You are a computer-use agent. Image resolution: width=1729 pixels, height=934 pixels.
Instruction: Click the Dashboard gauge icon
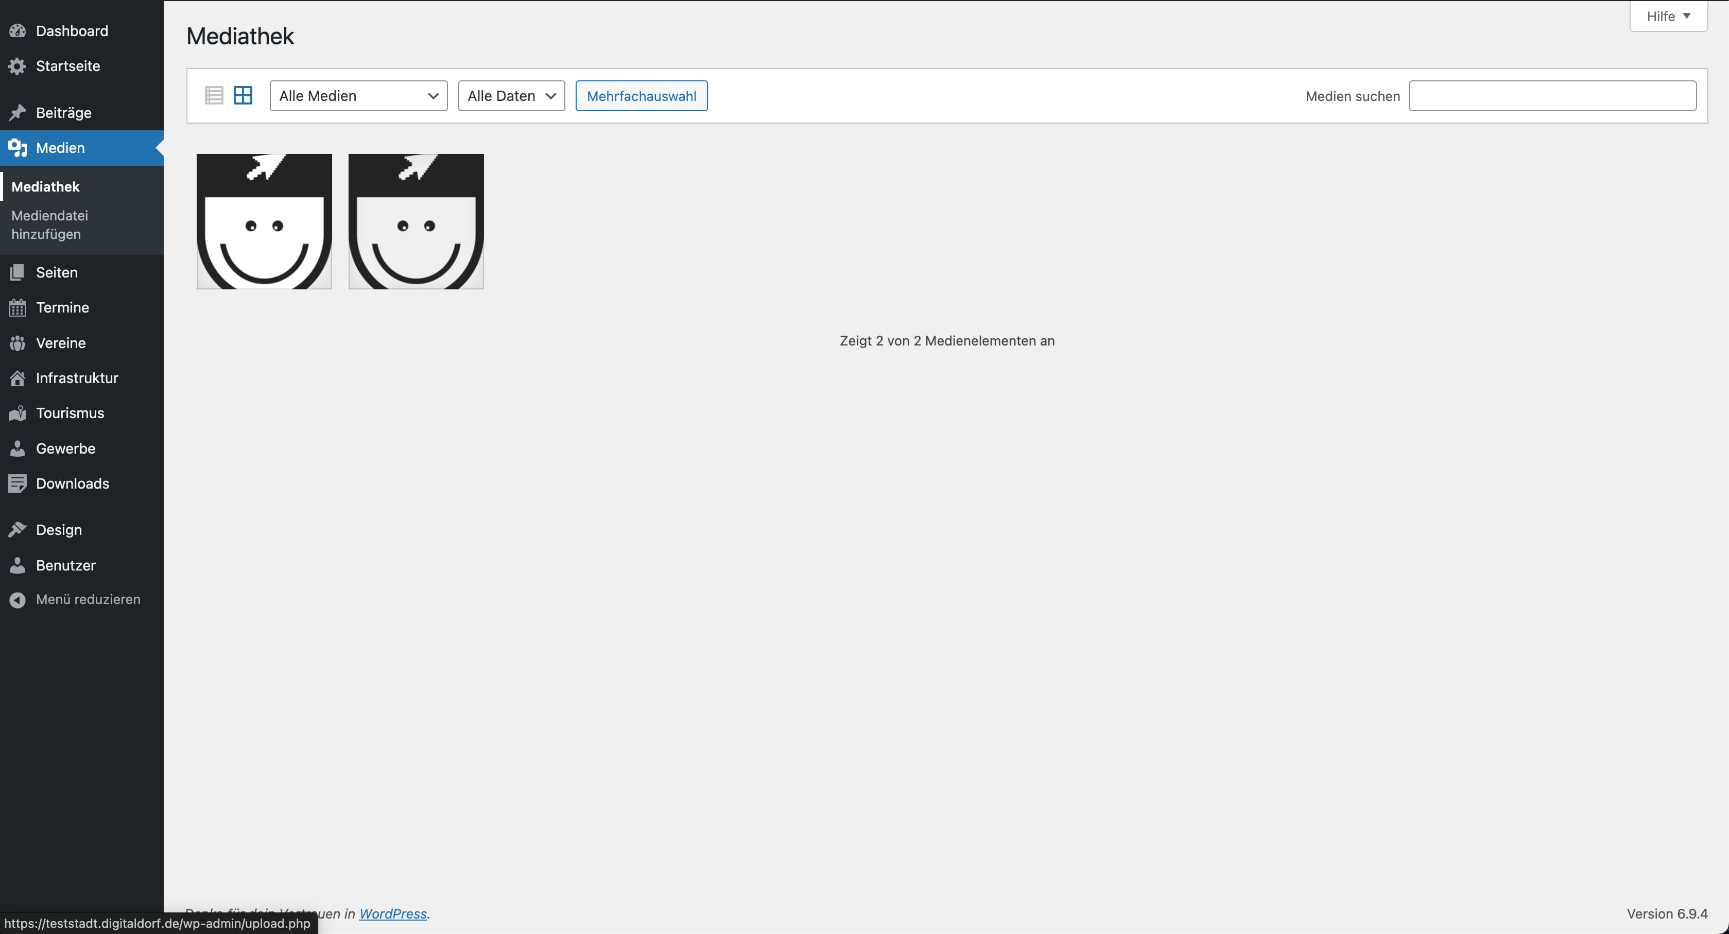tap(18, 31)
